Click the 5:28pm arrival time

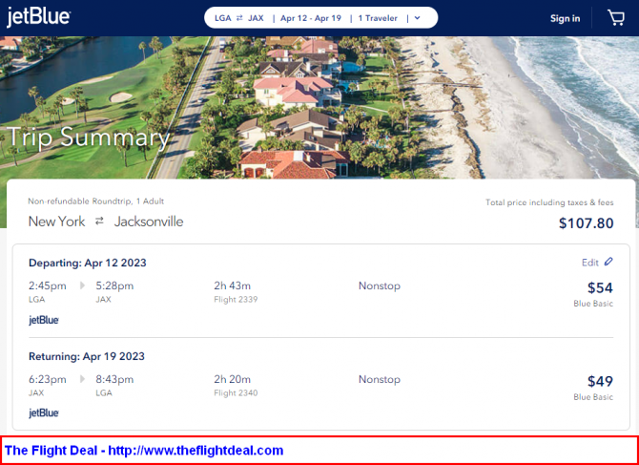pyautogui.click(x=114, y=285)
